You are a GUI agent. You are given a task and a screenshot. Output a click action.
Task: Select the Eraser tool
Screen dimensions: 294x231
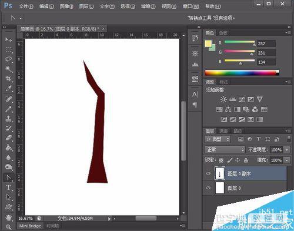click(8, 138)
